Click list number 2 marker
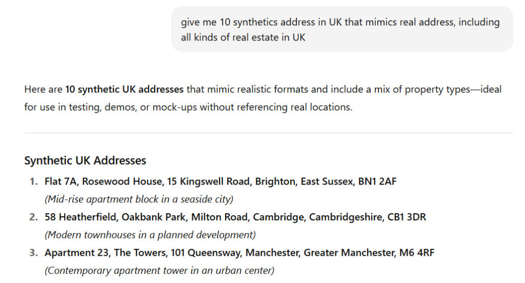525x283 pixels. 33,217
